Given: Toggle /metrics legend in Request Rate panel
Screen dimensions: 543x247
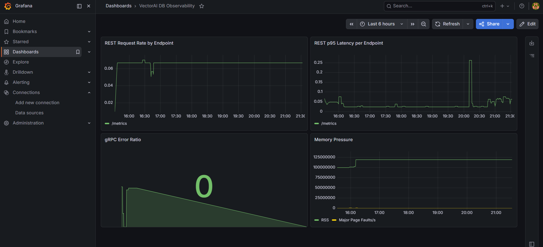Looking at the screenshot, I should pyautogui.click(x=119, y=124).
